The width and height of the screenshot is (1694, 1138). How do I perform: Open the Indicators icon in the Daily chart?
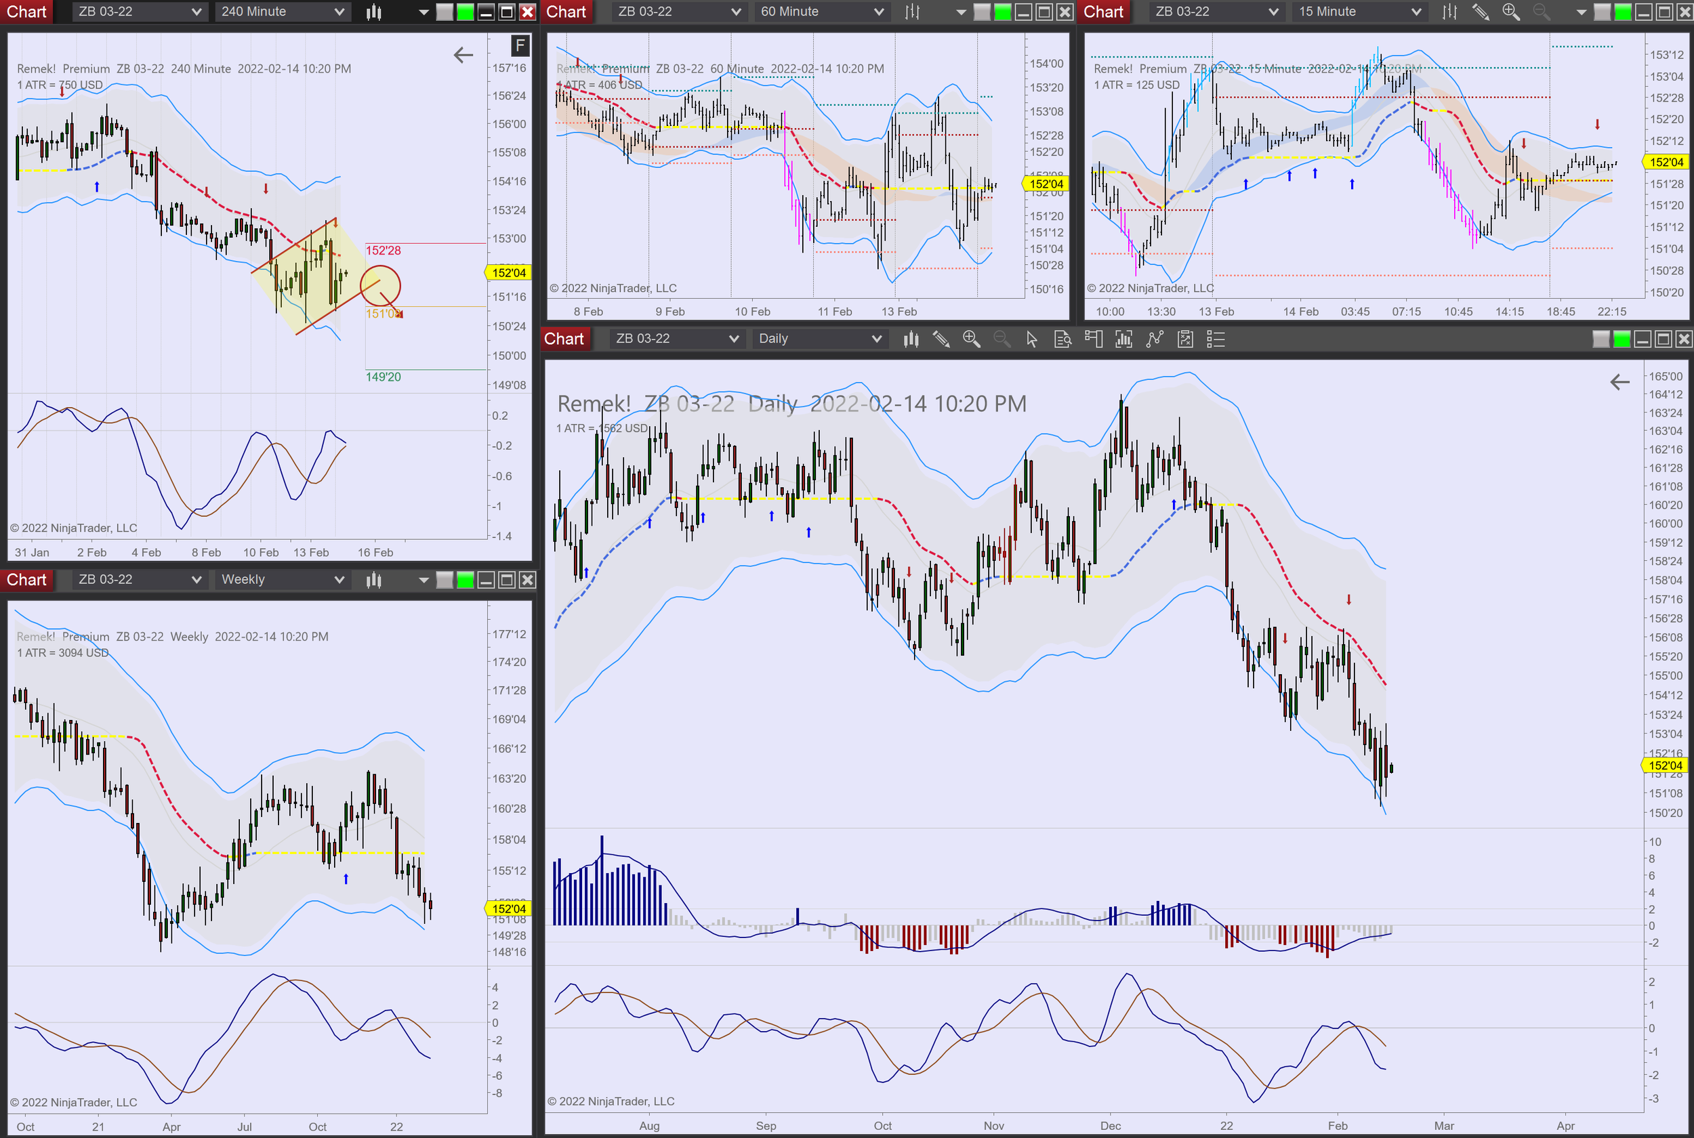click(x=1154, y=339)
